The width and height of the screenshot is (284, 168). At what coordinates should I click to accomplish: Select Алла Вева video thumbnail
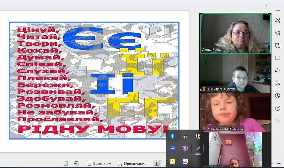pos(235,33)
